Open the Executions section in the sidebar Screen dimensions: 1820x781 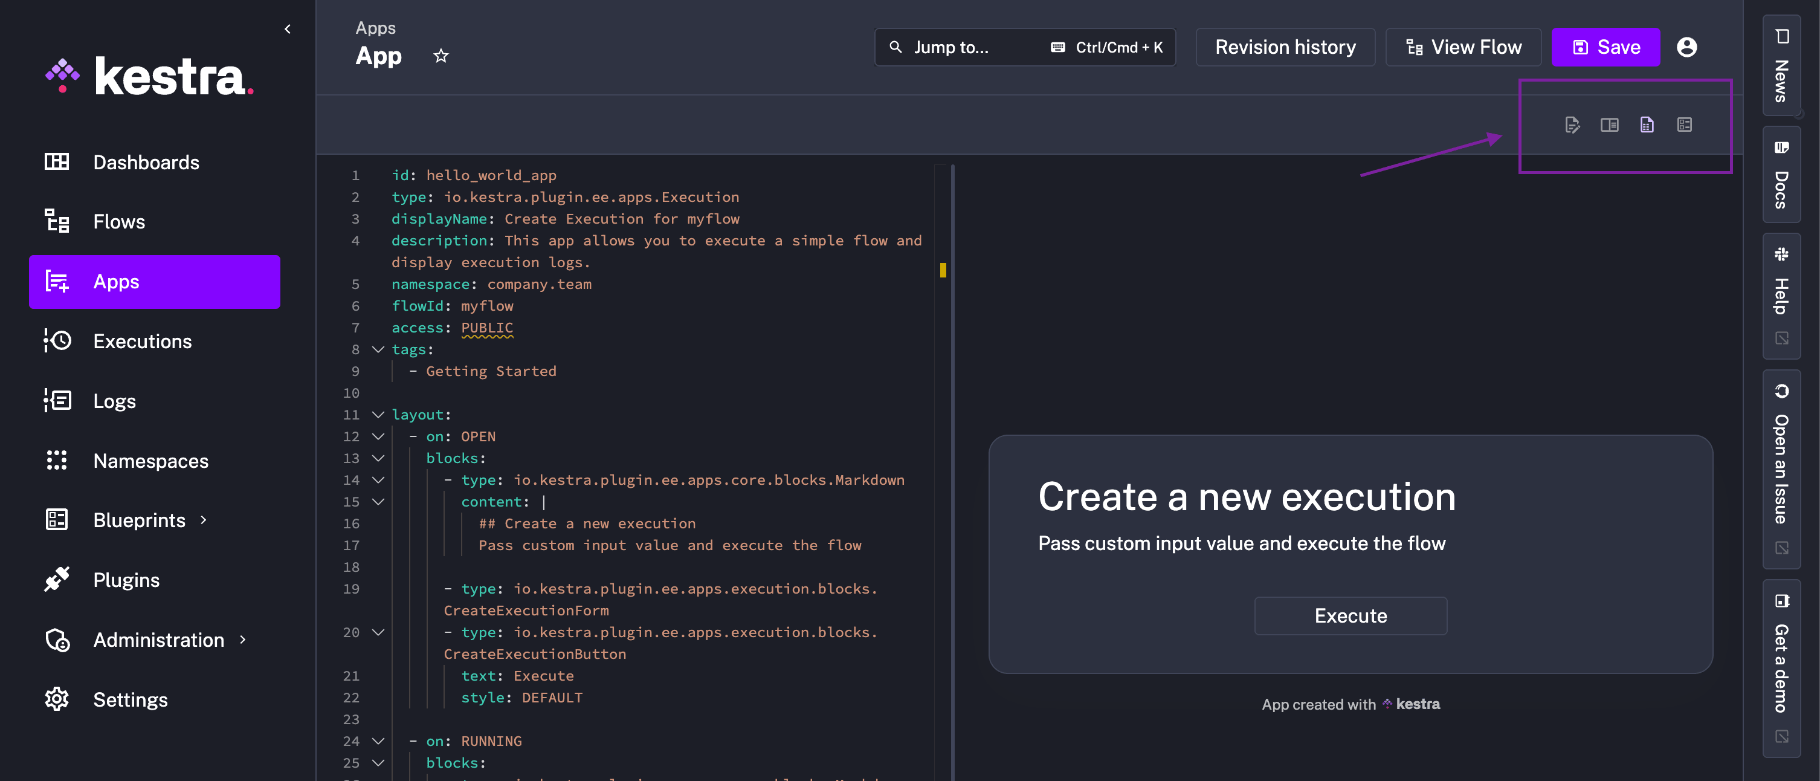click(x=142, y=341)
